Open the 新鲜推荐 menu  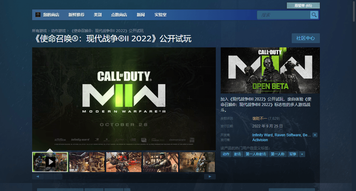76,15
